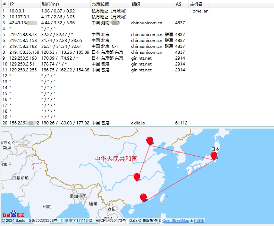This screenshot has width=274, height=226.
Task: Click the 缅甸 label on map
Action: click(93, 204)
